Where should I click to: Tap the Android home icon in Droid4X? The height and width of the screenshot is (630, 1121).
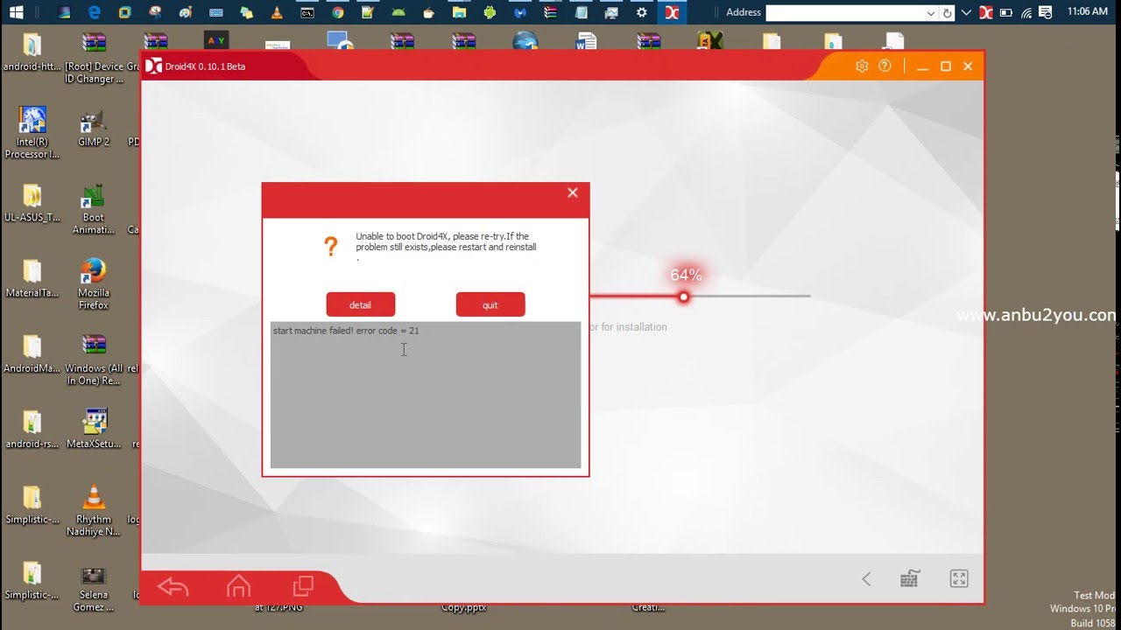tap(238, 586)
